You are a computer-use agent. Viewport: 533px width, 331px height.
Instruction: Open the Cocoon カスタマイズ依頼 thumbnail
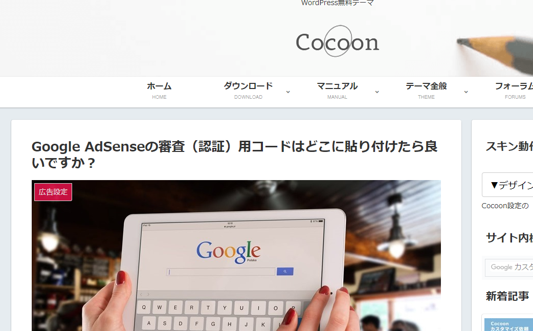[508, 324]
